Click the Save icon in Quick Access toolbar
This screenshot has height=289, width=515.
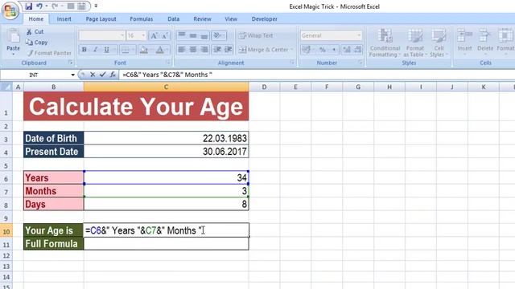click(x=29, y=6)
